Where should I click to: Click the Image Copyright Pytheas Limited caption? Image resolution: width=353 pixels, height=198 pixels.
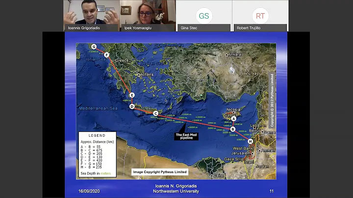click(160, 172)
